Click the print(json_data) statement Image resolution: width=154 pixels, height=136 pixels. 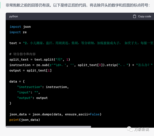click(x=25, y=120)
